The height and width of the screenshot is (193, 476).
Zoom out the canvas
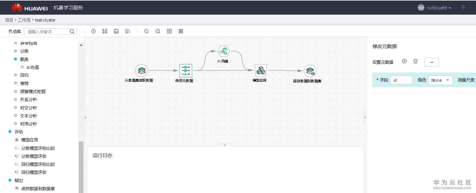point(146,31)
